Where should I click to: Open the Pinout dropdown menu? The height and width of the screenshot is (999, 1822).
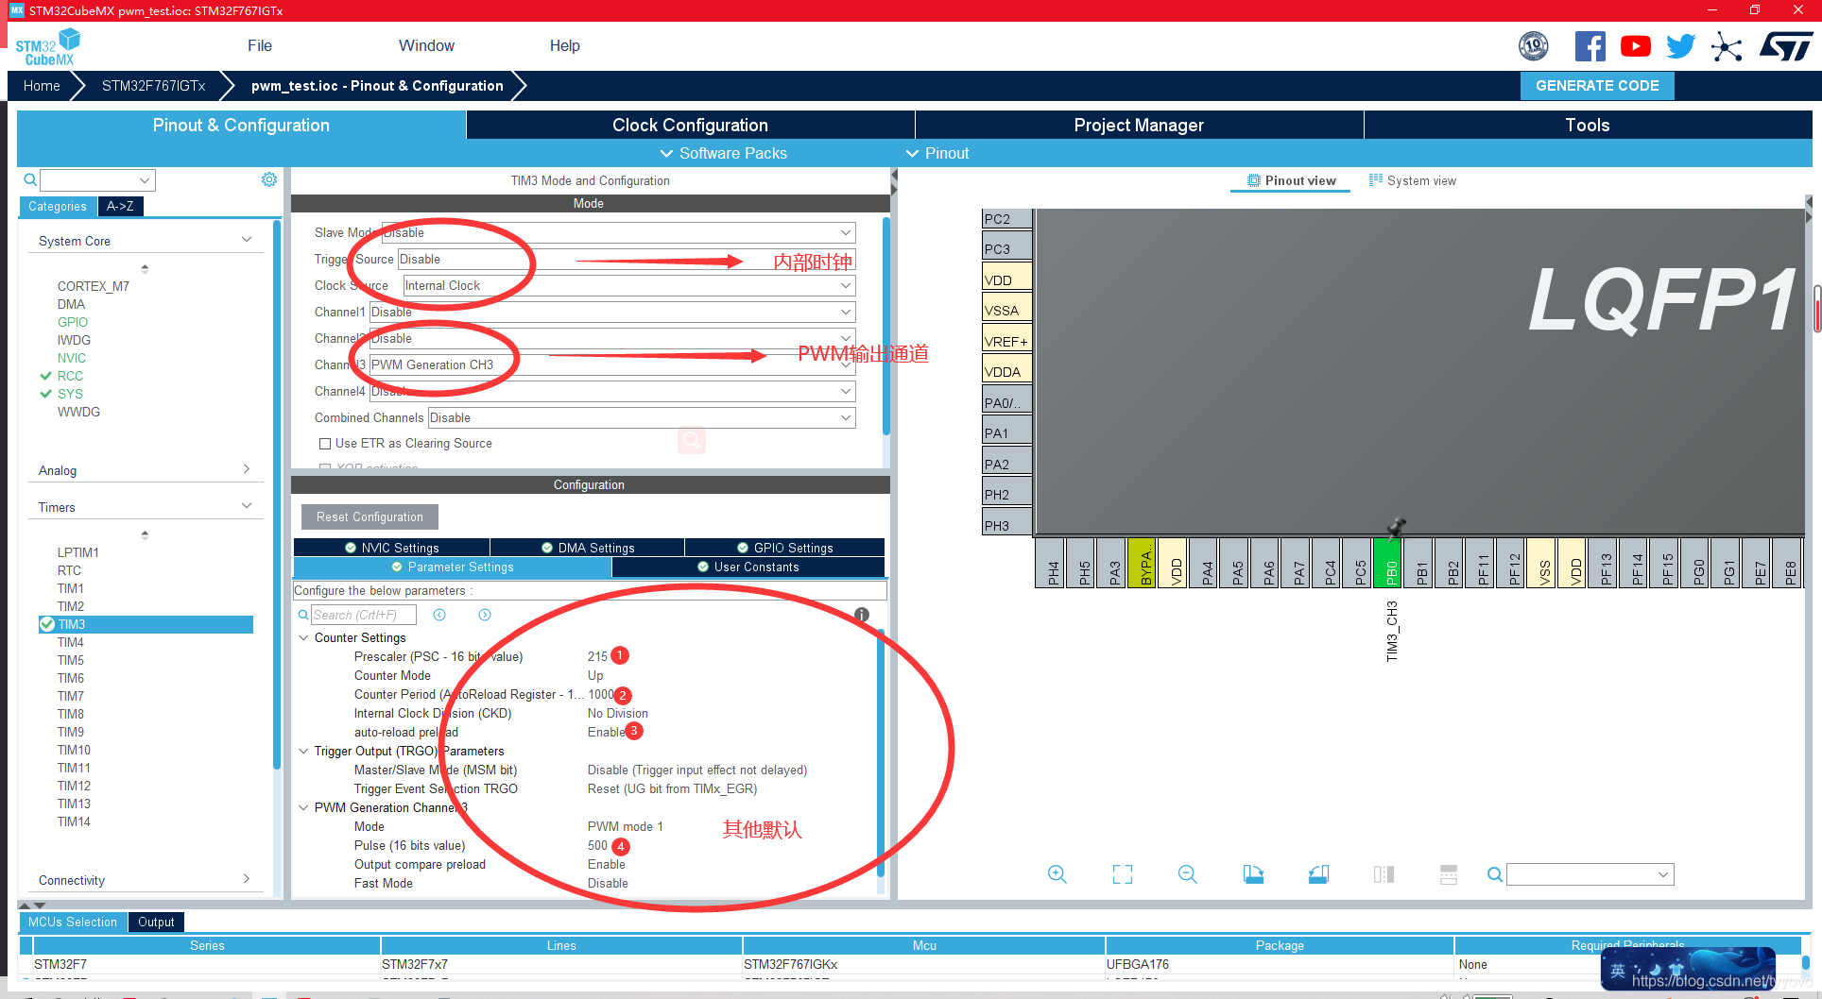tap(937, 153)
